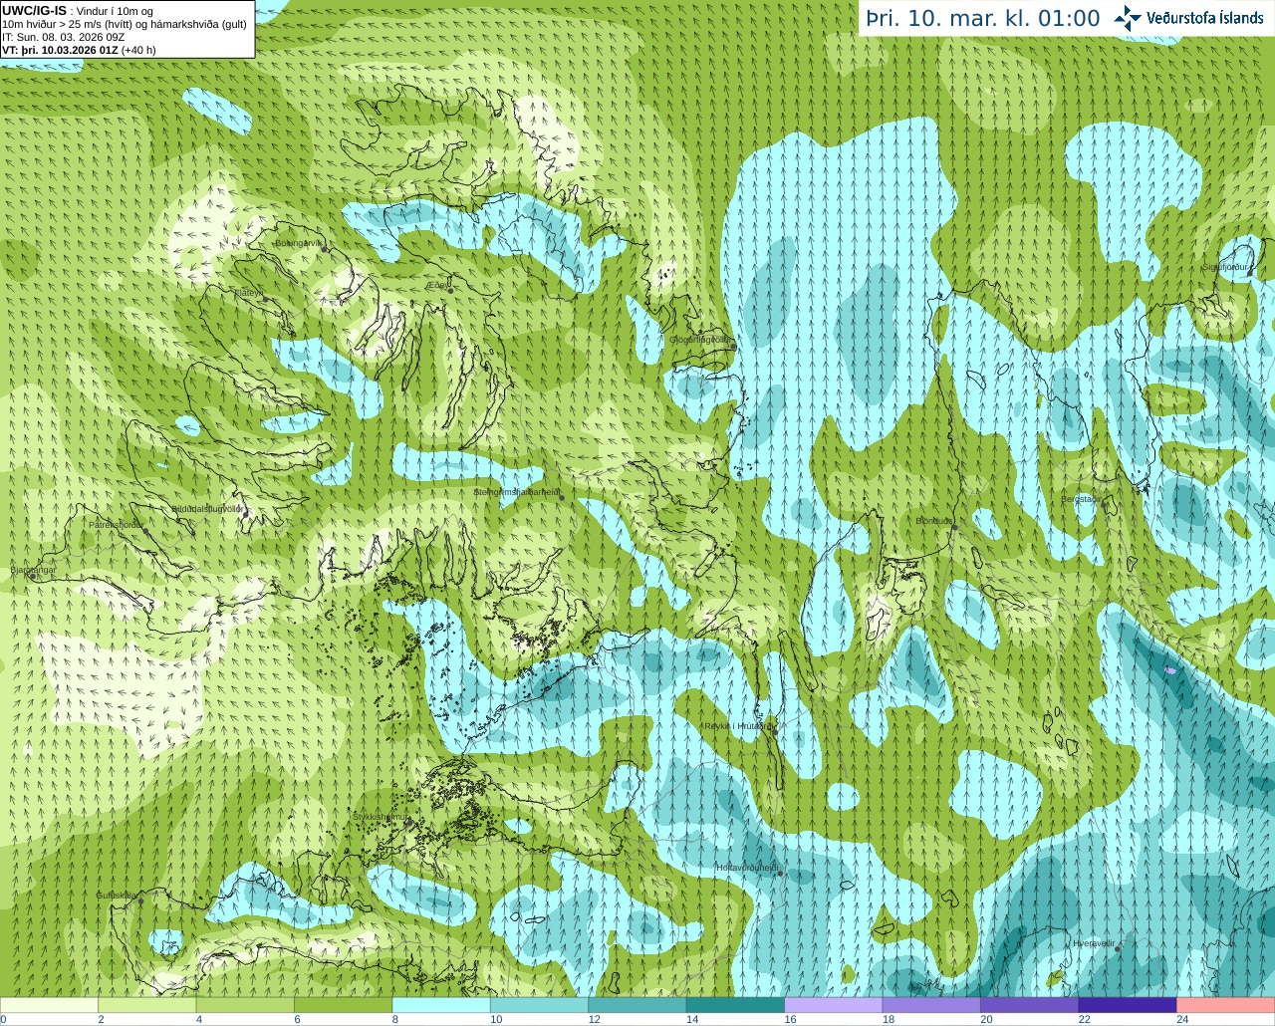Screen dimensions: 1275x1026
Task: Click the 'UWC/IG-IS' model title in the info box
Action: tap(34, 10)
